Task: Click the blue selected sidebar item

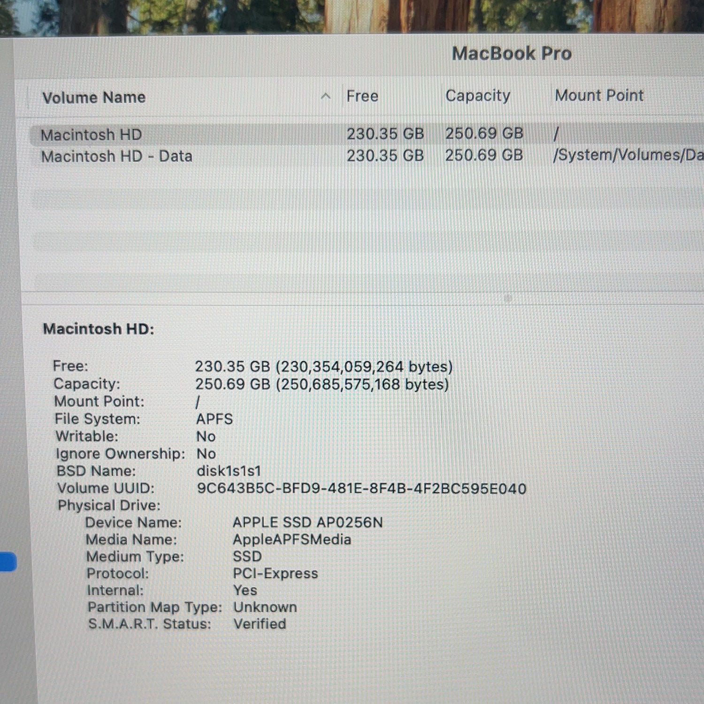Action: (8, 562)
